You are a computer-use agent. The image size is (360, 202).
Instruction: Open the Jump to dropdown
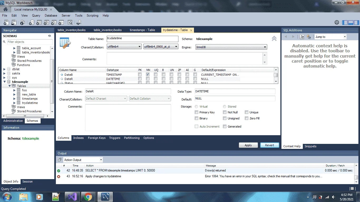(330, 37)
